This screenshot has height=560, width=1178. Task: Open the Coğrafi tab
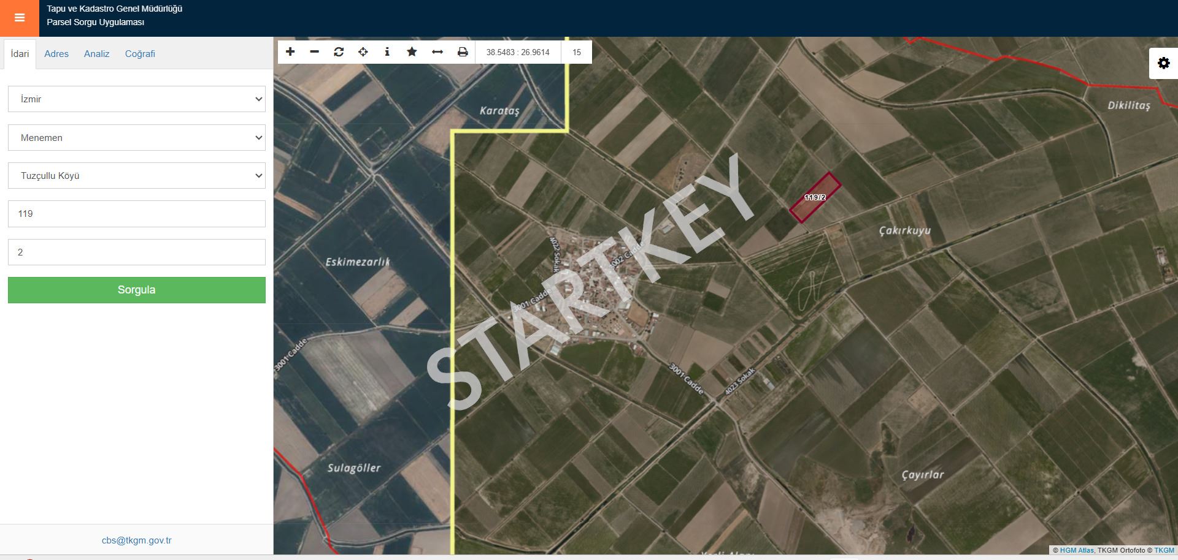(140, 54)
